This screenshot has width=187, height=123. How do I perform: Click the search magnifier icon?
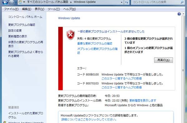(182, 2)
